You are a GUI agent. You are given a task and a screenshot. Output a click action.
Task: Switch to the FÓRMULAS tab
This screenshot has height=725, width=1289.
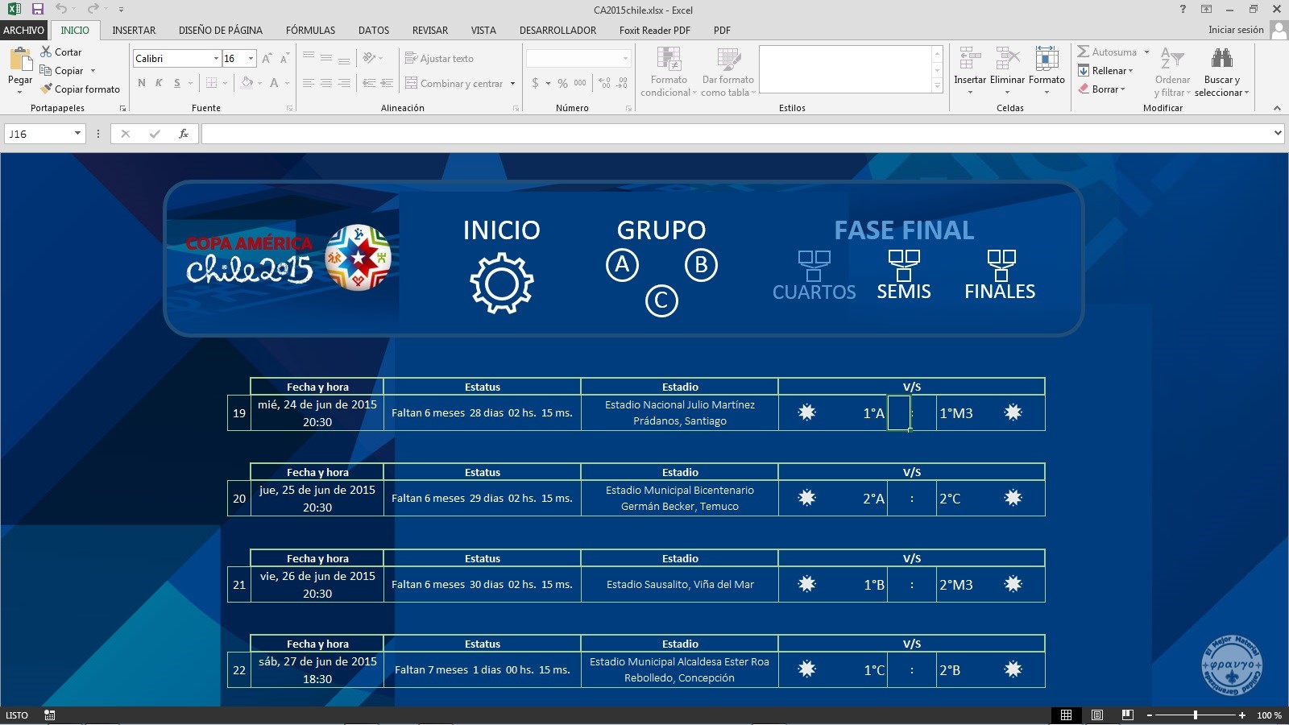tap(310, 30)
